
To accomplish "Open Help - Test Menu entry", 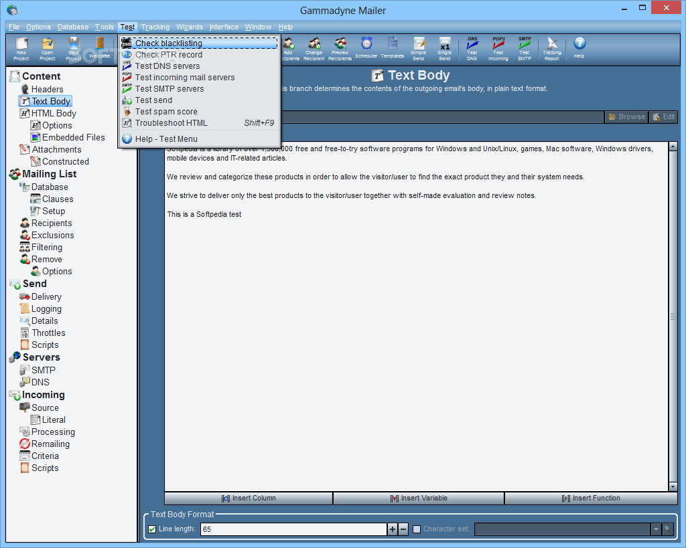I will [x=200, y=139].
